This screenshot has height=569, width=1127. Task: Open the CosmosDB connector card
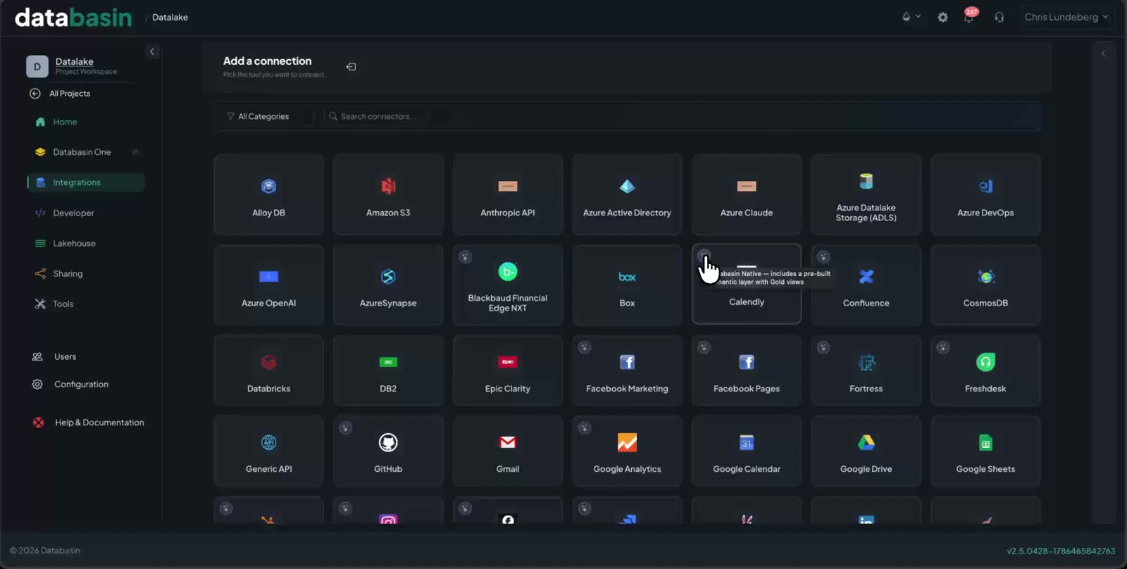pyautogui.click(x=985, y=284)
